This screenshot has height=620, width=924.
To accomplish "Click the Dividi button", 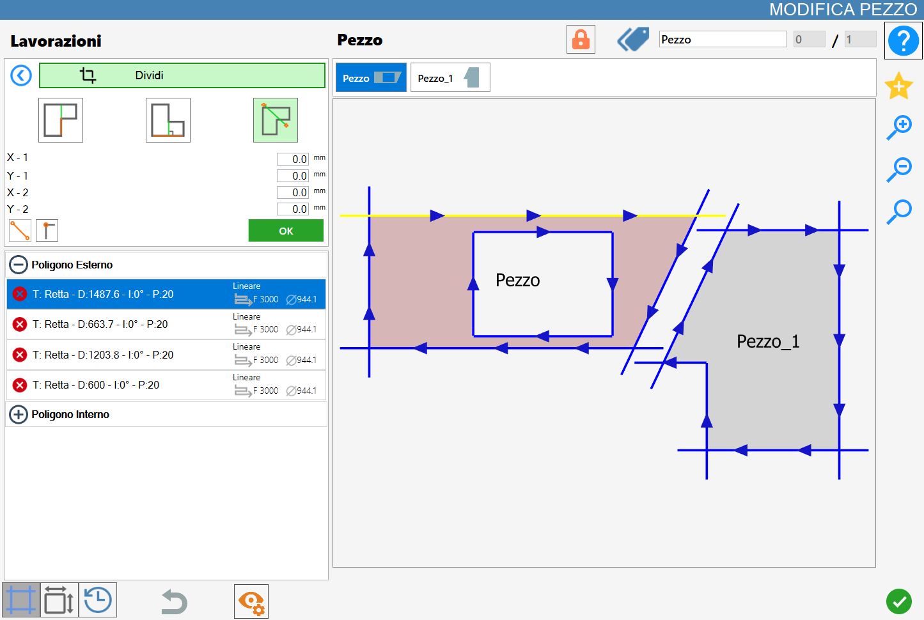I will pyautogui.click(x=182, y=75).
